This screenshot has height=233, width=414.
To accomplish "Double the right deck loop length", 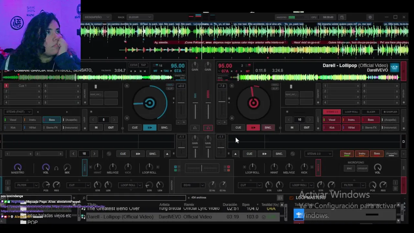I will (x=310, y=120).
